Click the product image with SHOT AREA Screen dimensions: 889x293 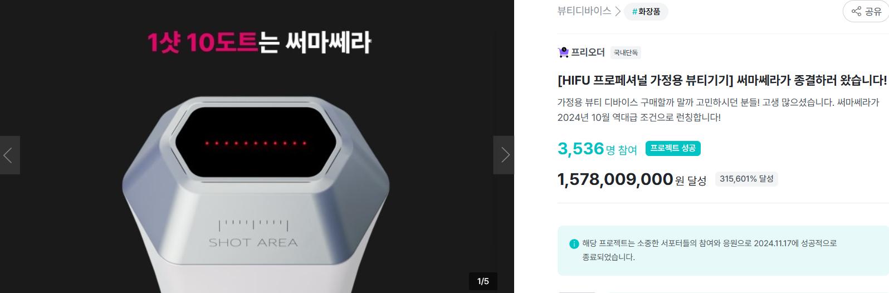256,195
